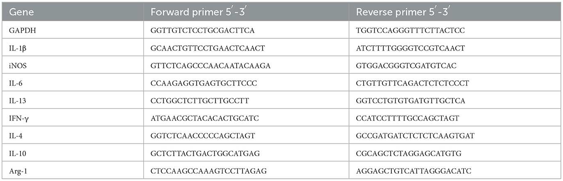Click the iNOS gene cell

(16, 66)
